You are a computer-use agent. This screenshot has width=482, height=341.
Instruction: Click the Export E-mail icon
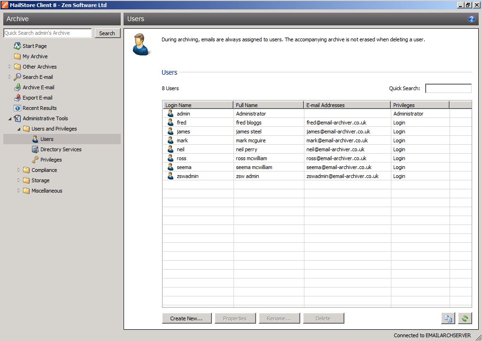[17, 98]
